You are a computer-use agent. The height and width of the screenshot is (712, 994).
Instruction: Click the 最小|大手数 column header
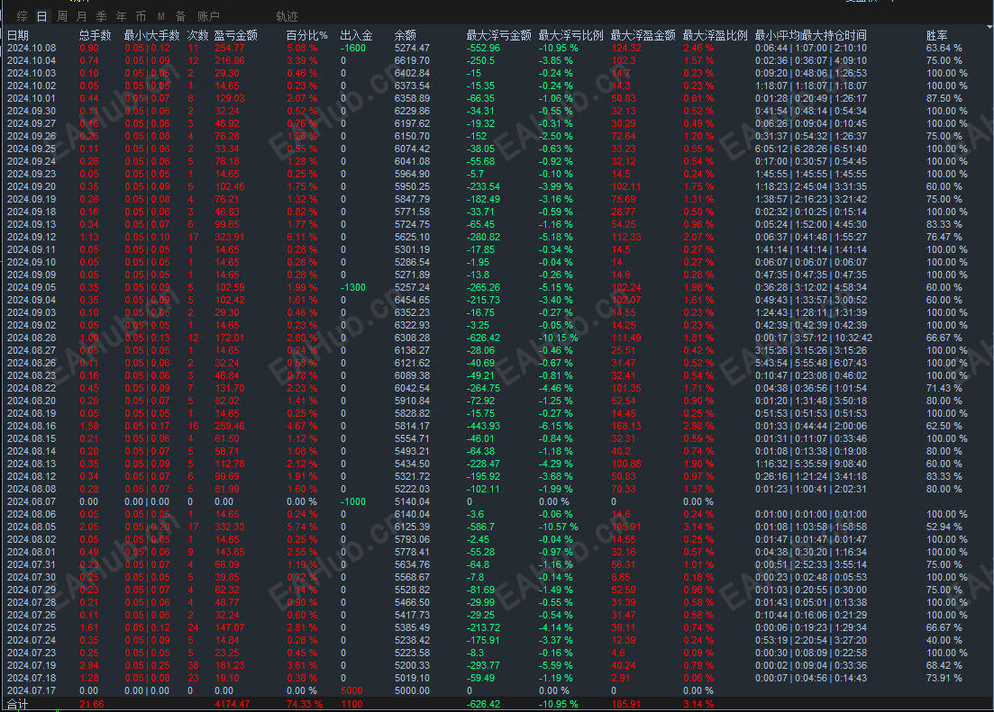(x=152, y=35)
